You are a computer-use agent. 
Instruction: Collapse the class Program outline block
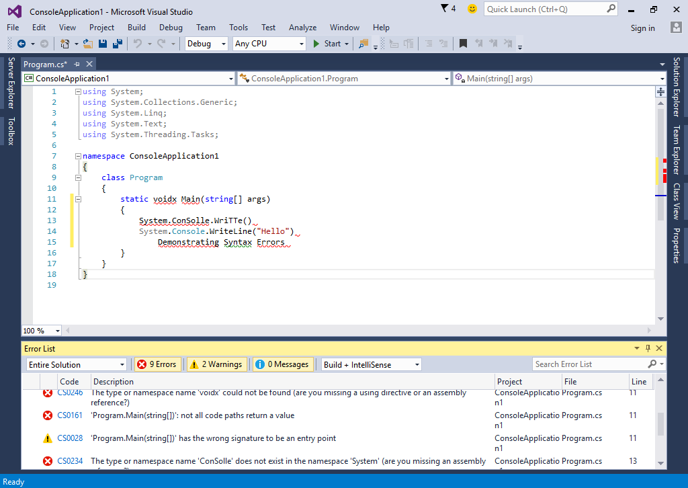coord(78,177)
